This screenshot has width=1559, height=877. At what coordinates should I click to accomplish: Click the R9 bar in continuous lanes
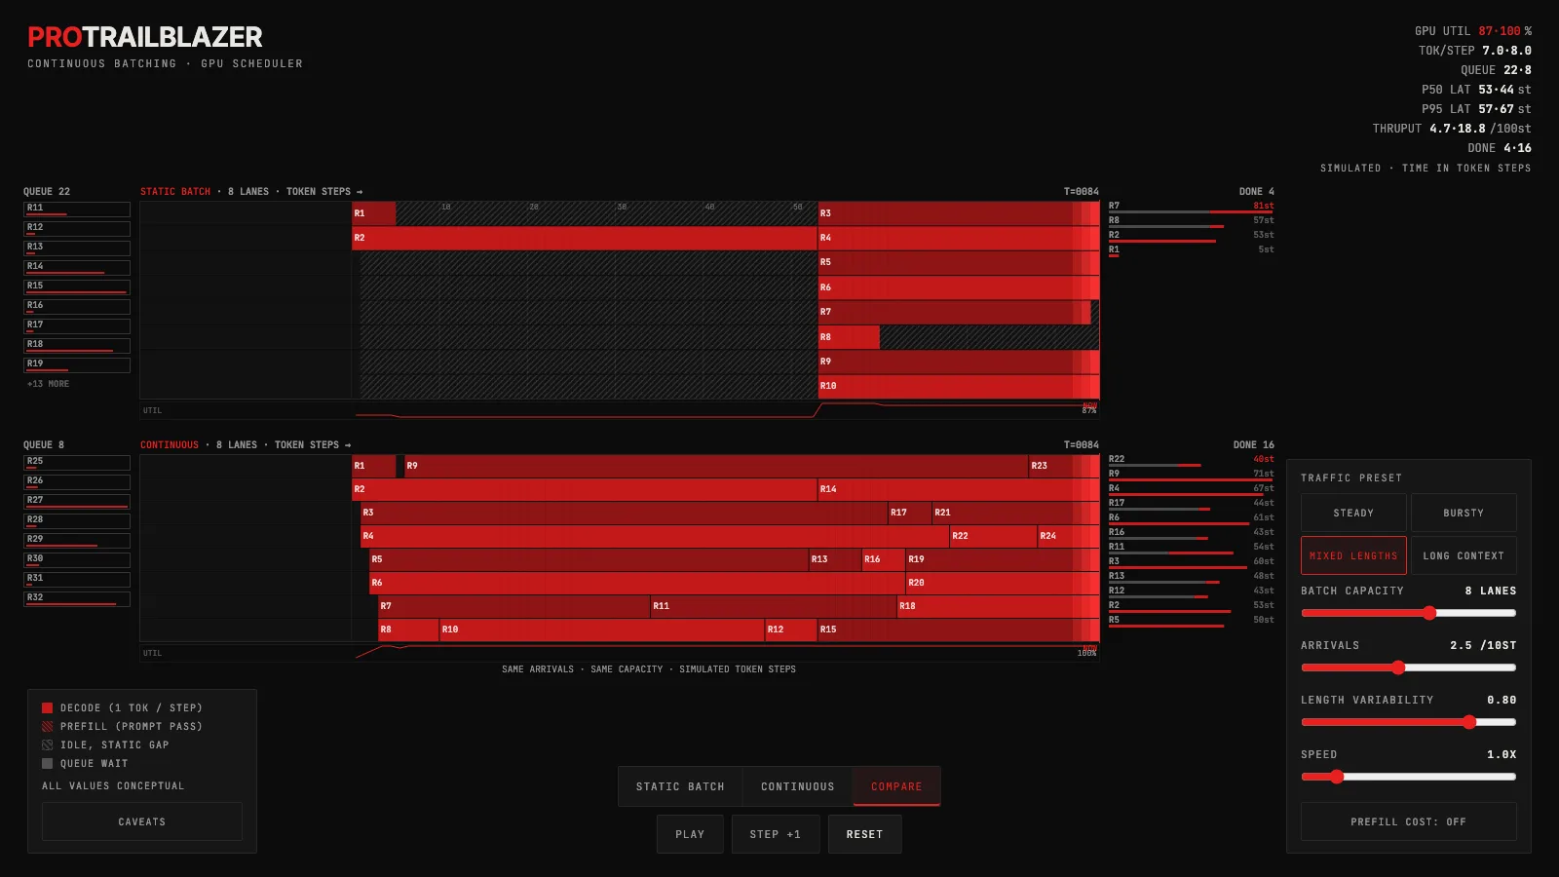(716, 466)
